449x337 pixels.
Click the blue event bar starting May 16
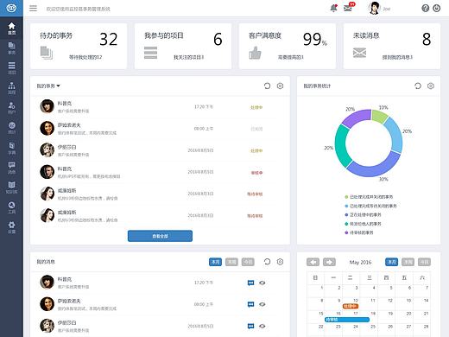tap(347, 320)
